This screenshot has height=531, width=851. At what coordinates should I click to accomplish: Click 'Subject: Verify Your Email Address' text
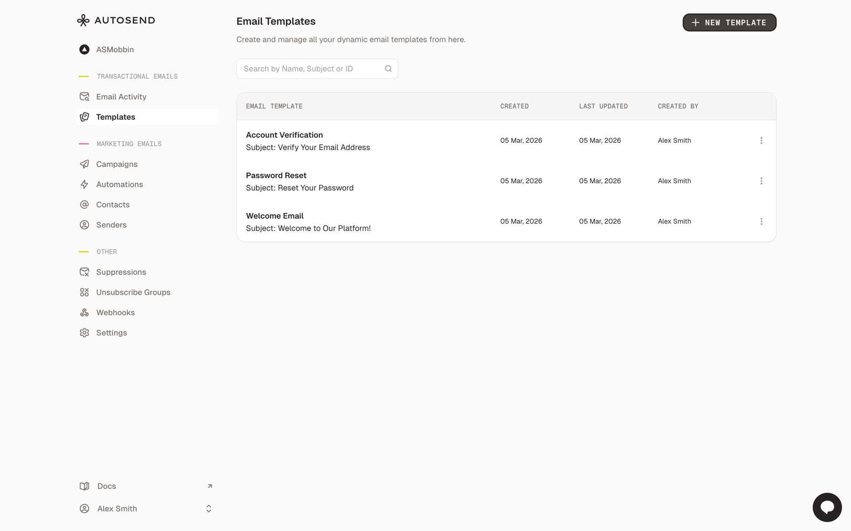click(x=308, y=147)
